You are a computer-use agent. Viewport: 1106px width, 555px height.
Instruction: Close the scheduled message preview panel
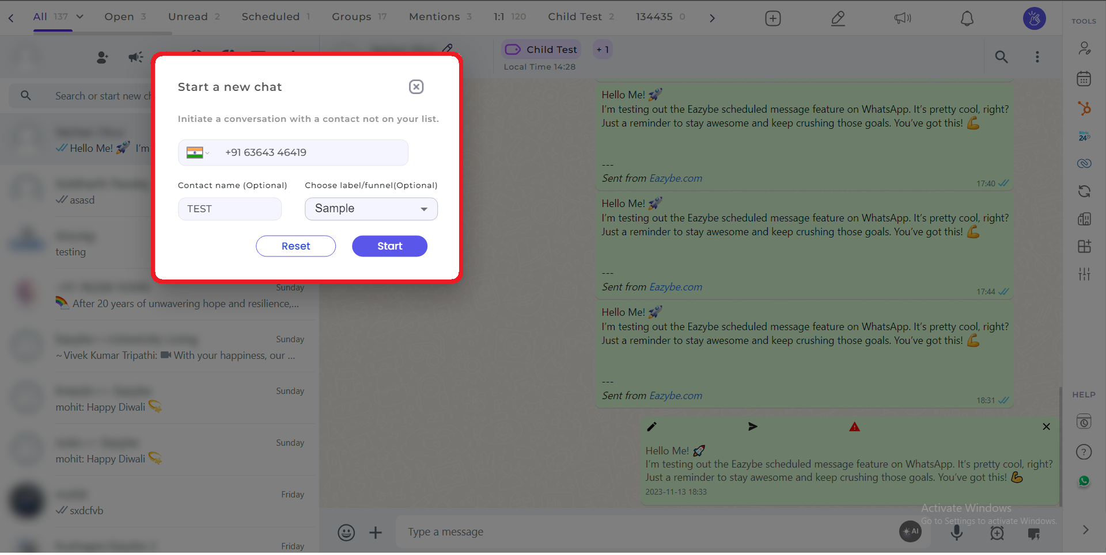[x=1046, y=427]
